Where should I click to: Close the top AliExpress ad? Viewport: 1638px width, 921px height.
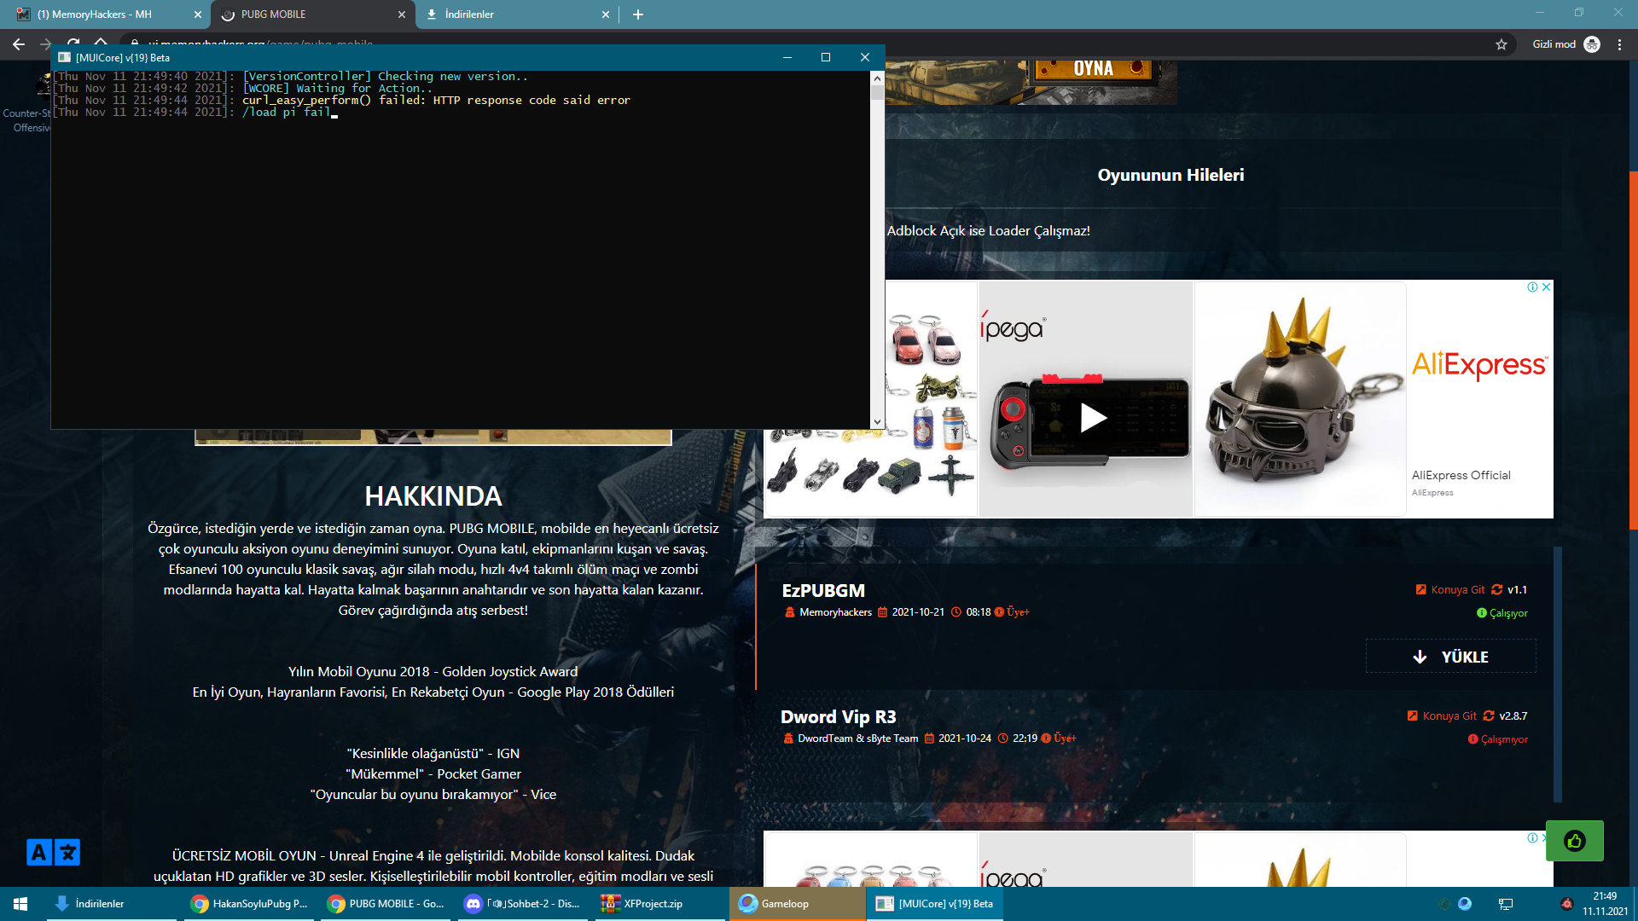pos(1546,287)
